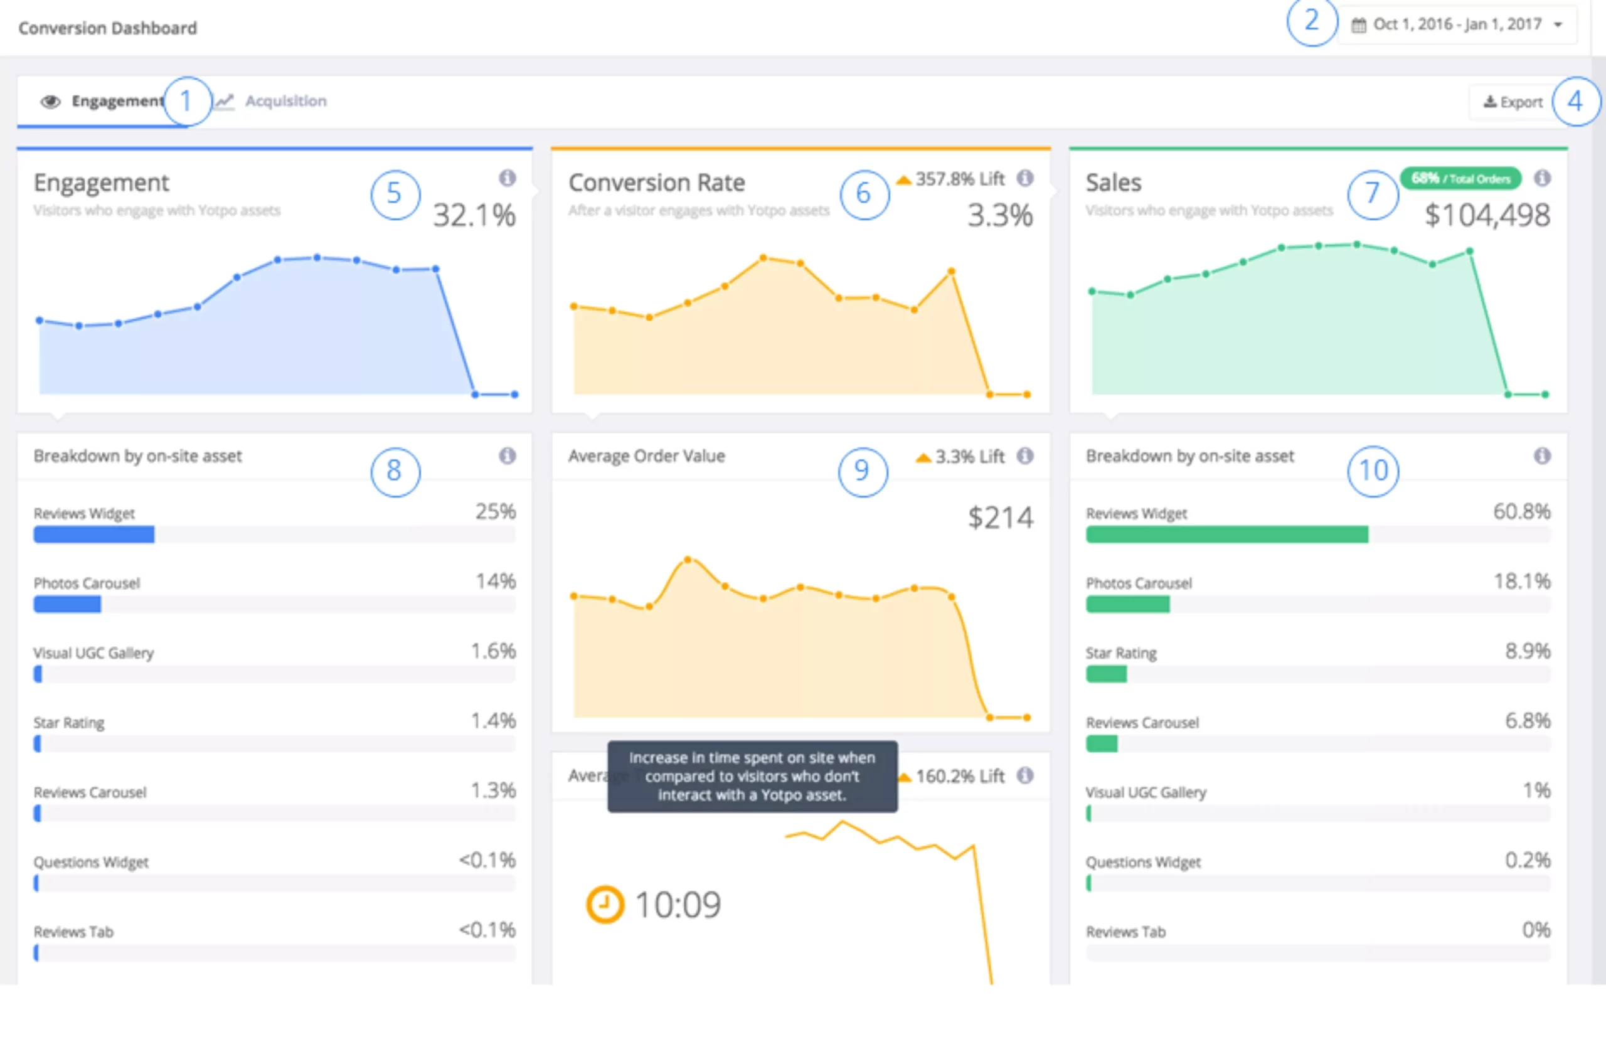Click the blue Reviews Widget 25% progress bar
1606x1042 pixels.
point(95,534)
